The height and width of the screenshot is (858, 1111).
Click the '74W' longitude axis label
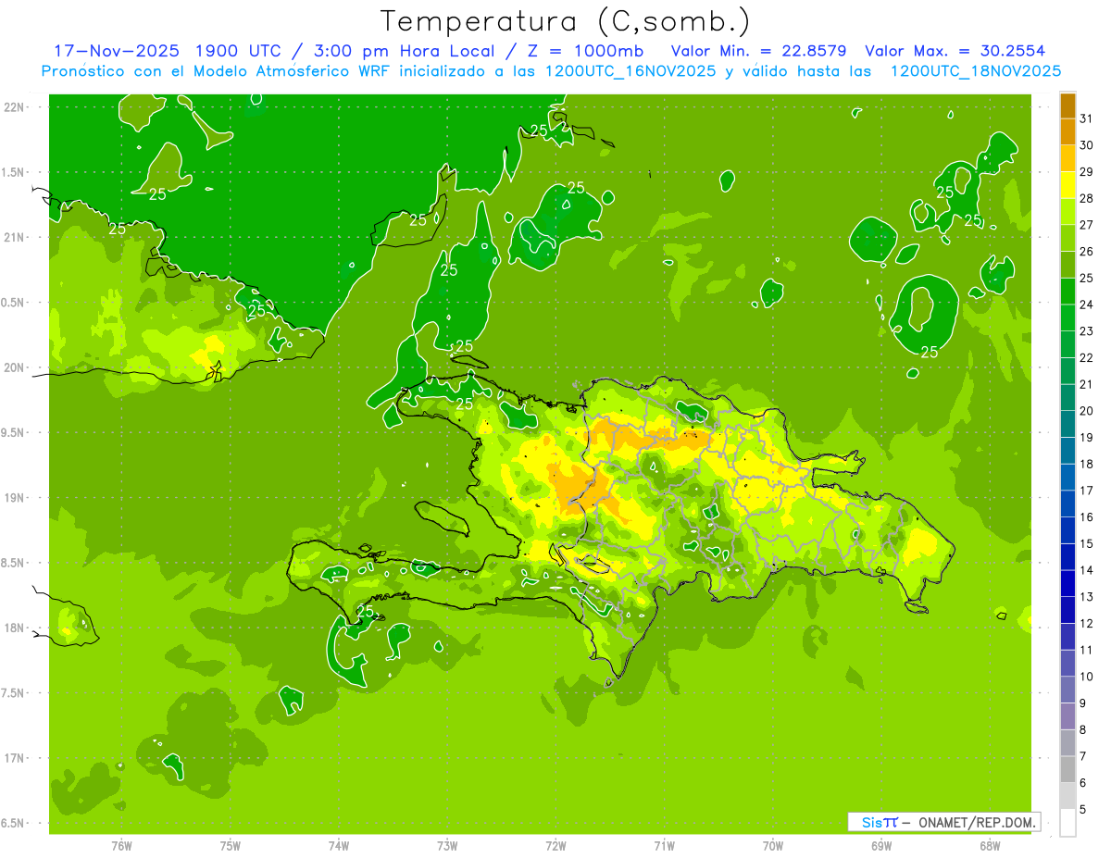pyautogui.click(x=339, y=845)
